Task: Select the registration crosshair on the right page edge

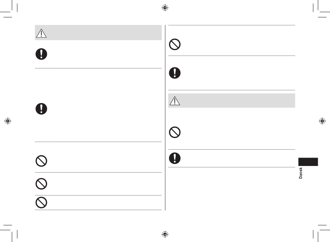Action: [322, 121]
